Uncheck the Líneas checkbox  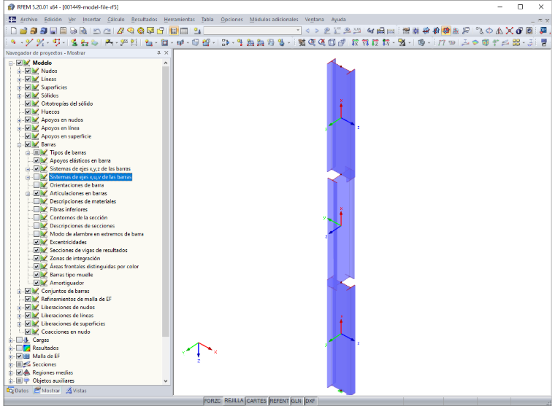(28, 79)
